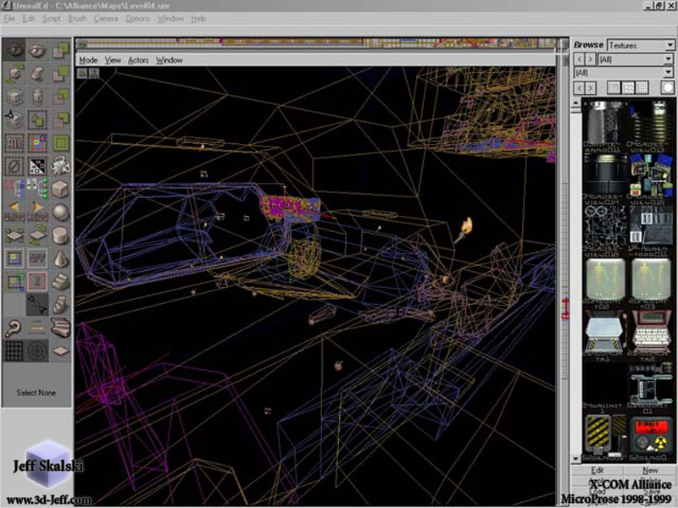
Task: Click the white circle button in browser
Action: coord(667,88)
